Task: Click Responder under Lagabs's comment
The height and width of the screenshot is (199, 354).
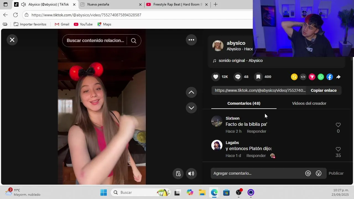Action: [256, 156]
